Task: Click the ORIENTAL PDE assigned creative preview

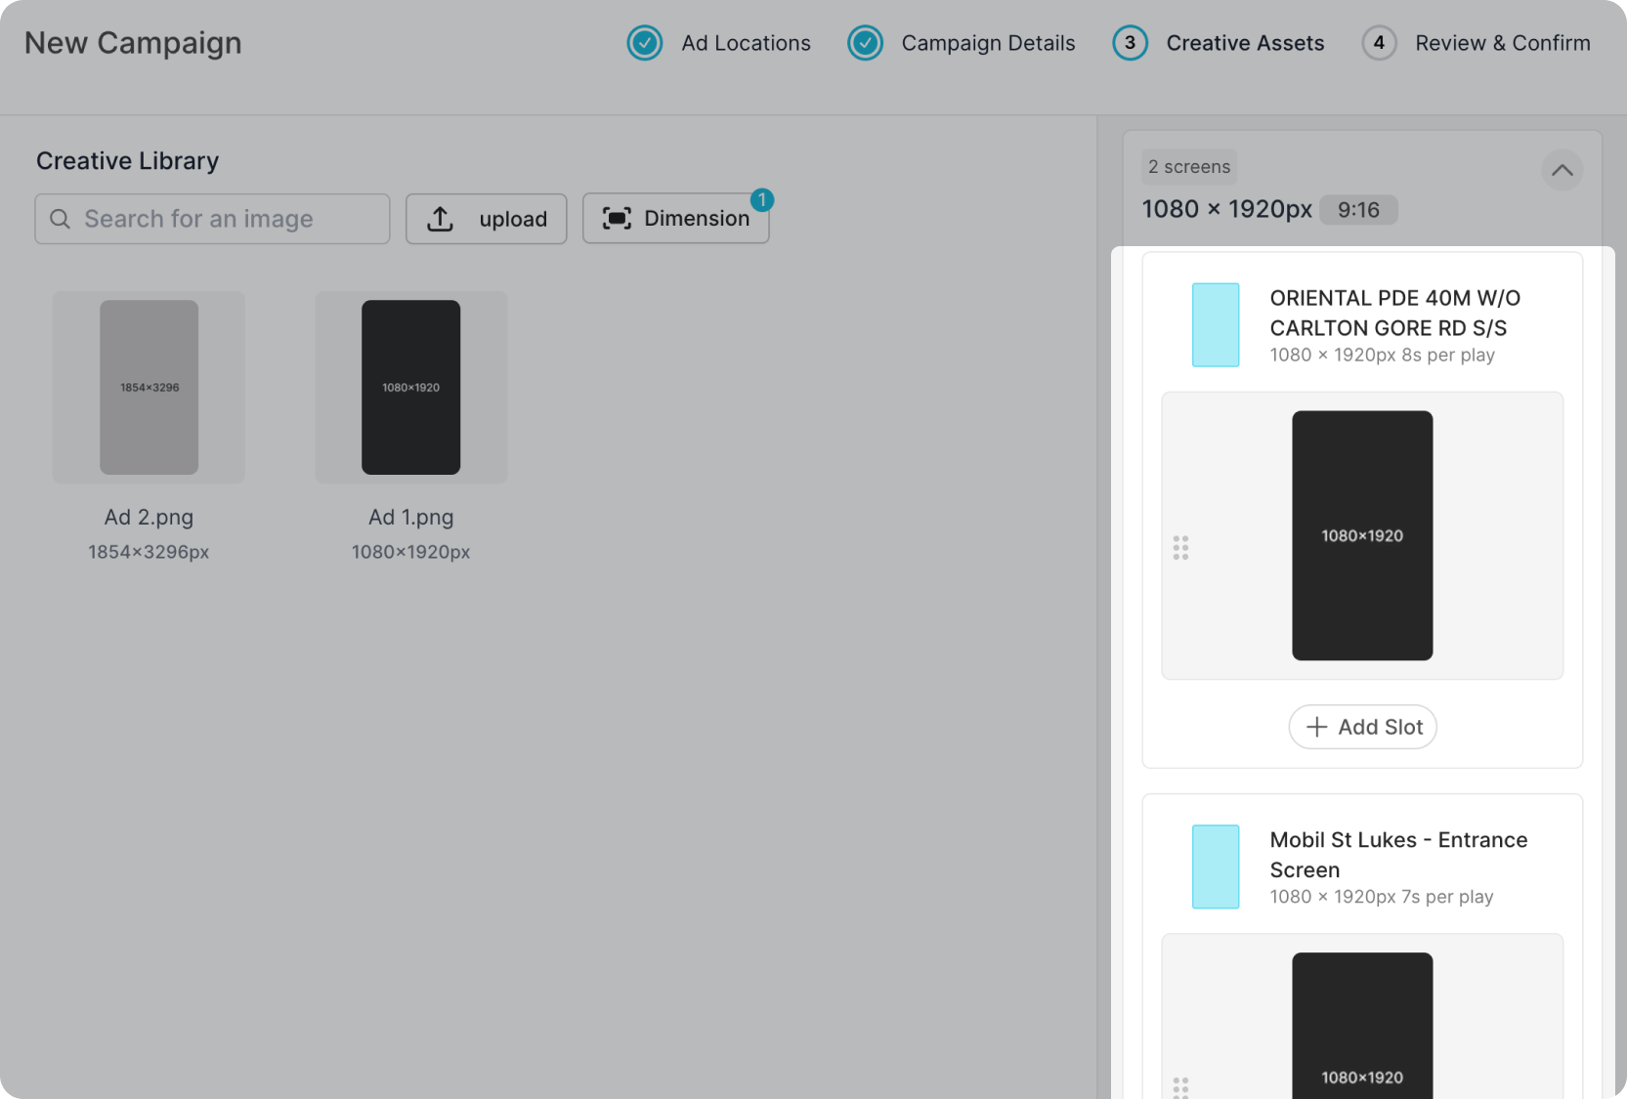Action: [x=1362, y=535]
